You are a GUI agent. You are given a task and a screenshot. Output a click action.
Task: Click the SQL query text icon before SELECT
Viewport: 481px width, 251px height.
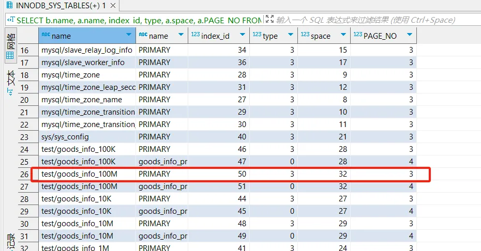pos(11,20)
